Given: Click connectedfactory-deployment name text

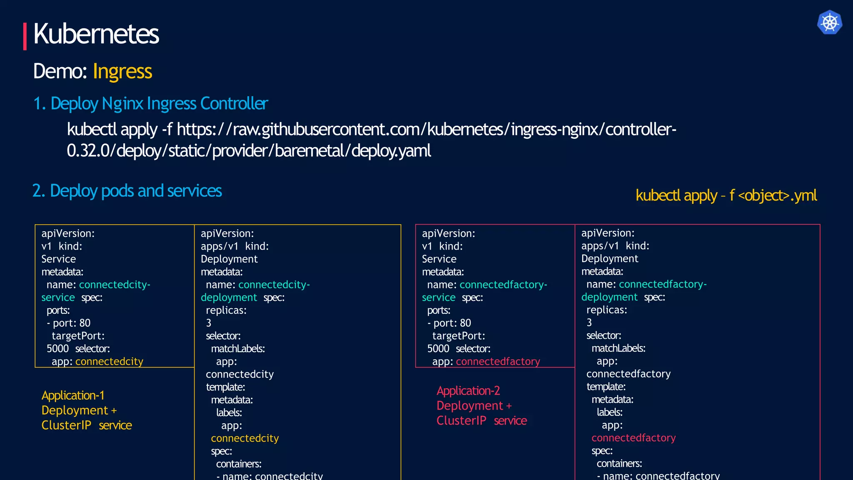Looking at the screenshot, I should coord(662,285).
